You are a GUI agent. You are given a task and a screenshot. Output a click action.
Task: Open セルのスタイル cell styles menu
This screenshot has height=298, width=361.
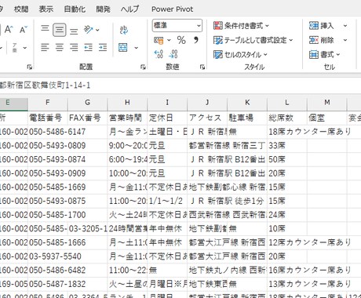point(240,55)
